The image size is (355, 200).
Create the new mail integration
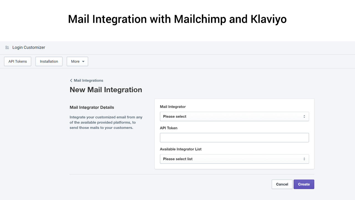pyautogui.click(x=304, y=184)
